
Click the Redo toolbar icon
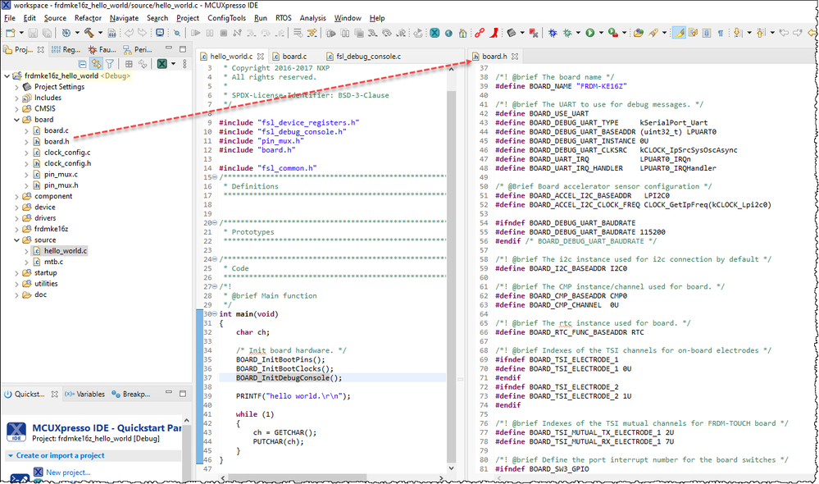coord(142,33)
